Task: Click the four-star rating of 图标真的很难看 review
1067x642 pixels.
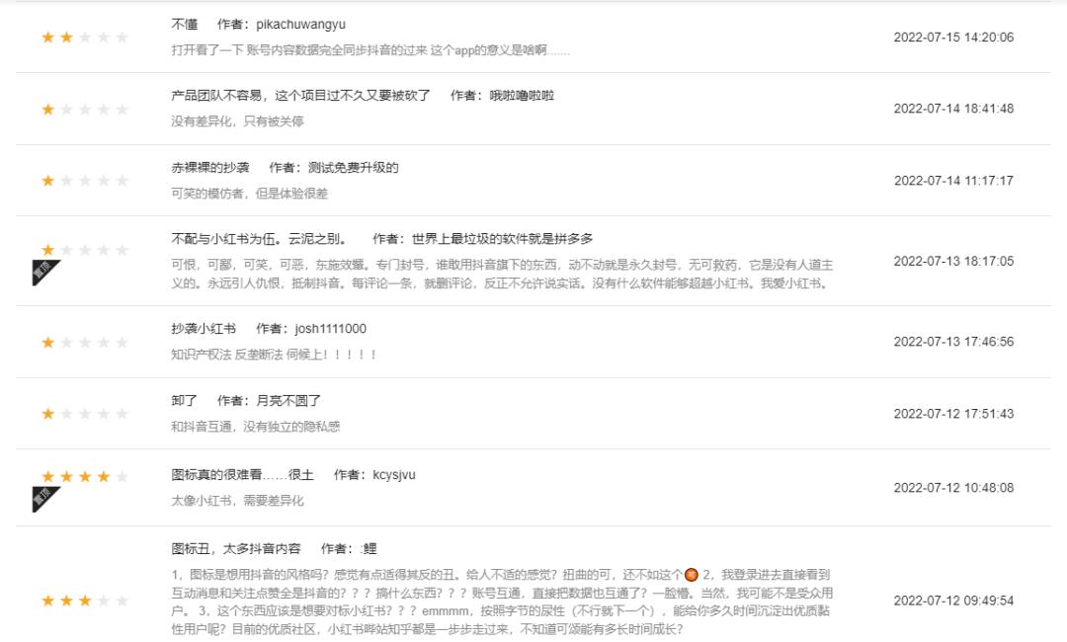Action: (85, 477)
